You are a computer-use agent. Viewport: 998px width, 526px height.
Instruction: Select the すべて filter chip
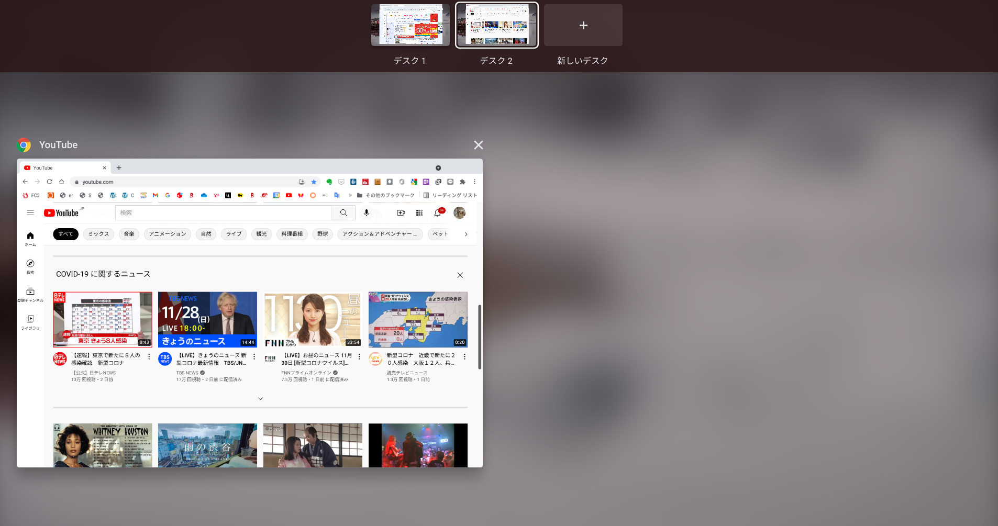[x=65, y=234]
